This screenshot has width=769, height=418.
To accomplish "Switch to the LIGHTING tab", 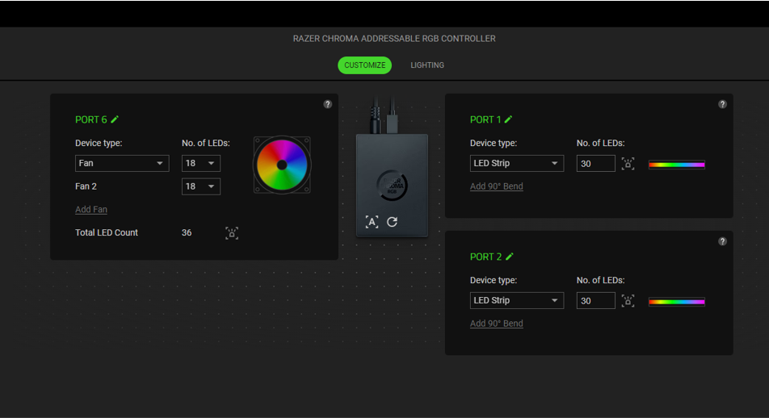I will [x=427, y=65].
